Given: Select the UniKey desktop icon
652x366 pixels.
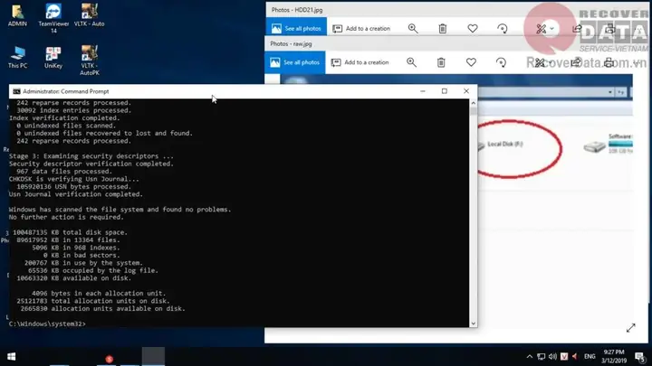Looking at the screenshot, I should point(53,59).
